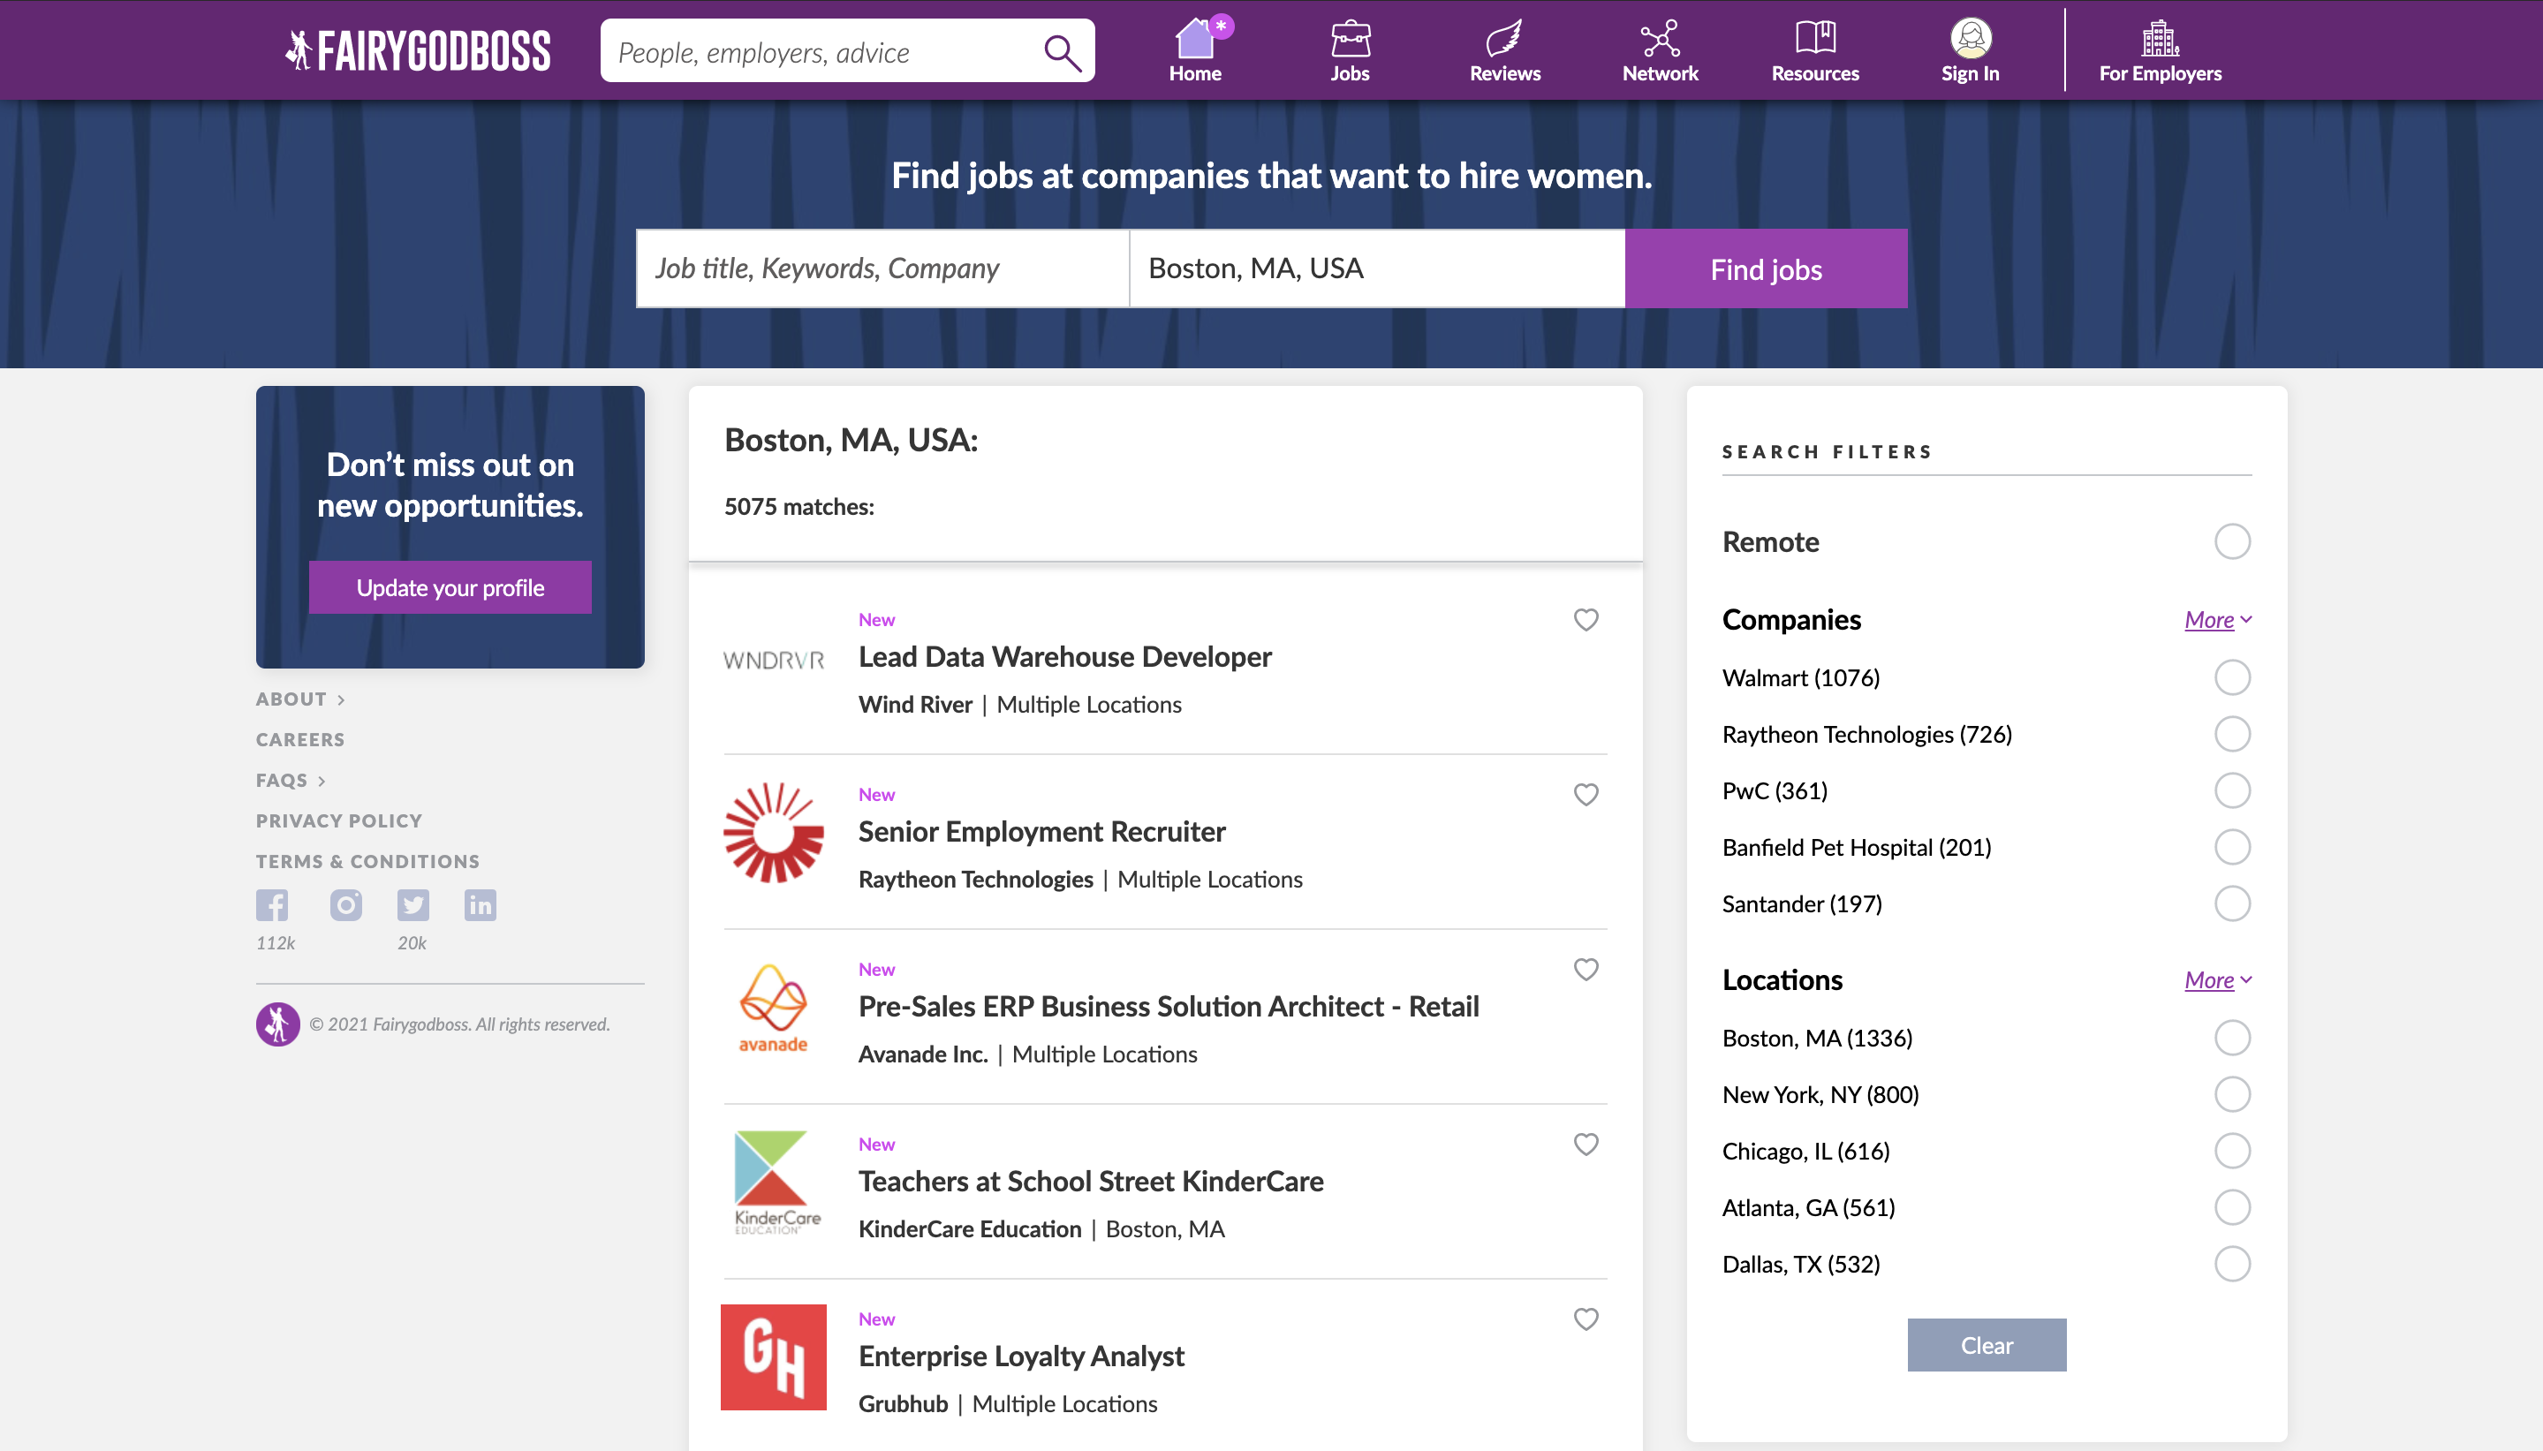Select the Dallas, TX (532) location filter
This screenshot has height=1451, width=2543.
(2232, 1264)
